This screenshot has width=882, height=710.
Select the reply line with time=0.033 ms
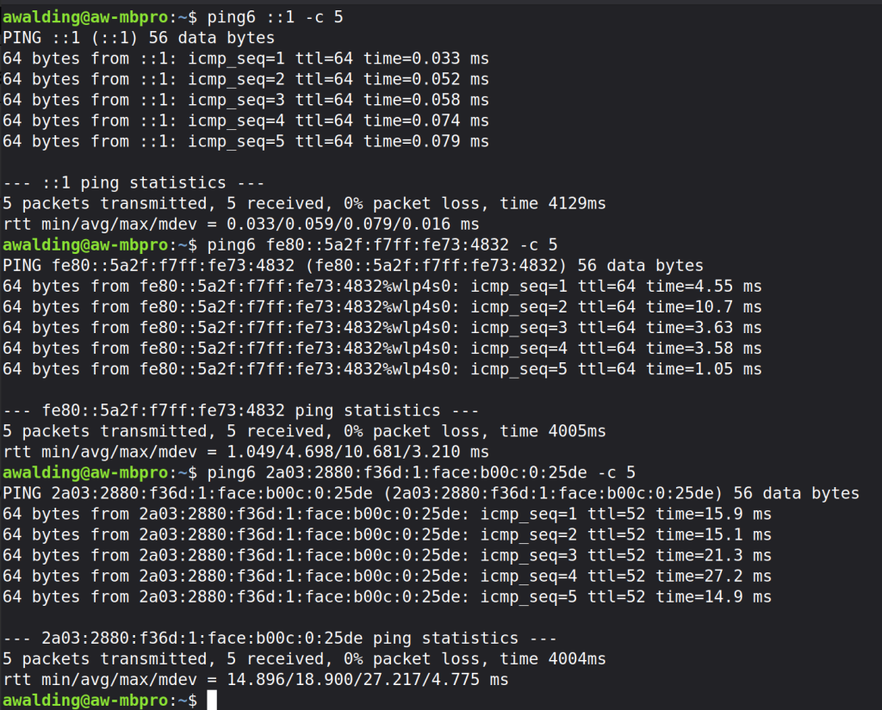click(245, 59)
